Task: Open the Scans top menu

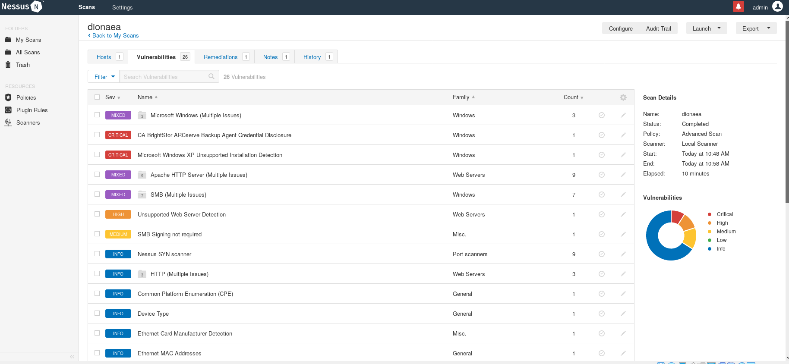Action: click(x=87, y=7)
